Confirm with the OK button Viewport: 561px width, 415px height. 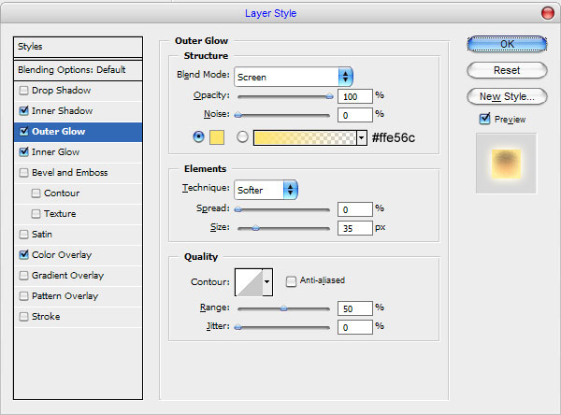pyautogui.click(x=507, y=44)
